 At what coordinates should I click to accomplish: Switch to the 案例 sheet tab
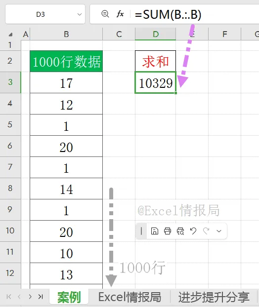pyautogui.click(x=69, y=297)
